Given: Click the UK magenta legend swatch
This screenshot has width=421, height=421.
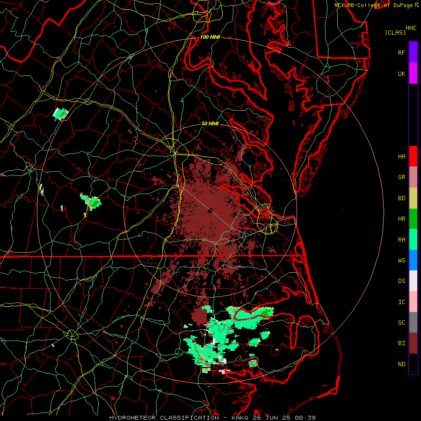Looking at the screenshot, I should point(413,73).
